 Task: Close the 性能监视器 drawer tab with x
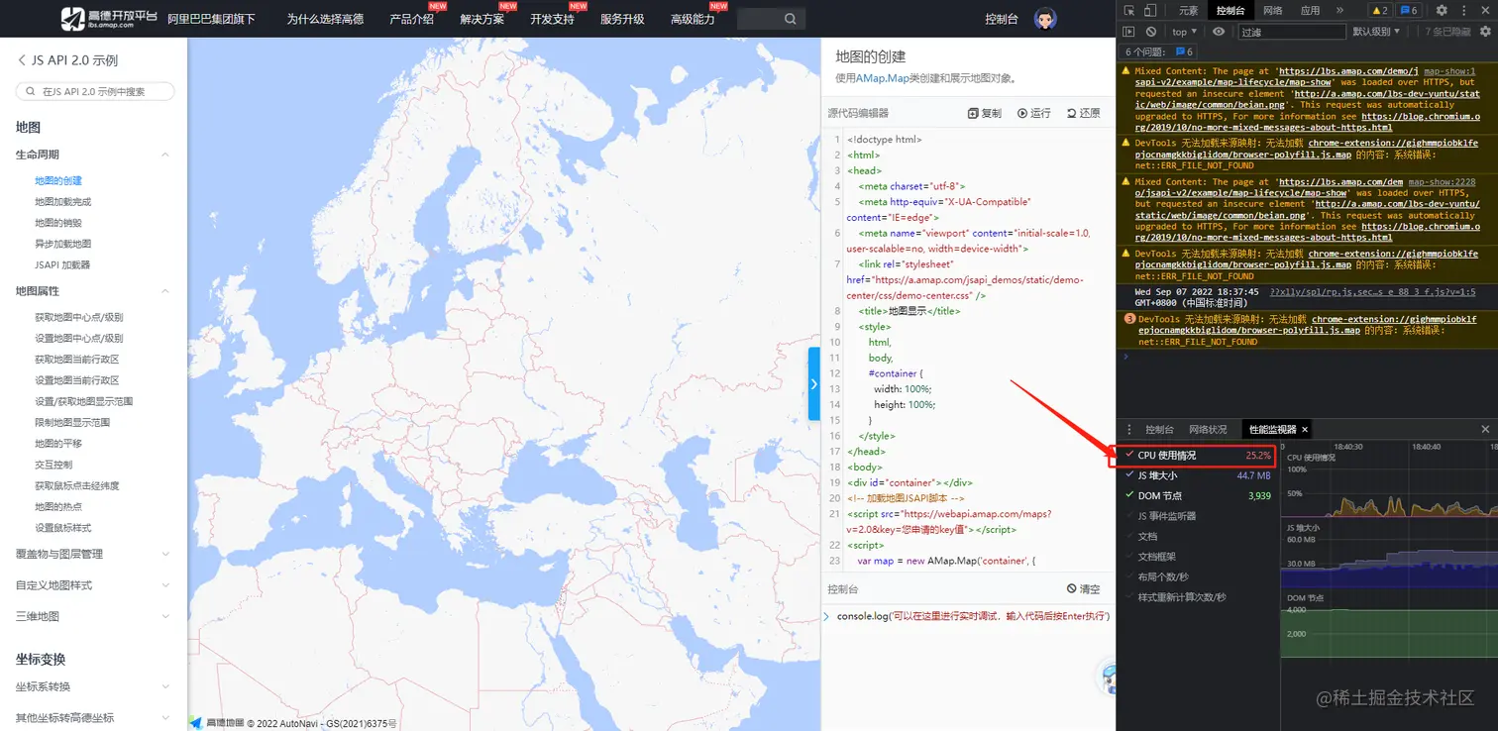[x=1305, y=429]
